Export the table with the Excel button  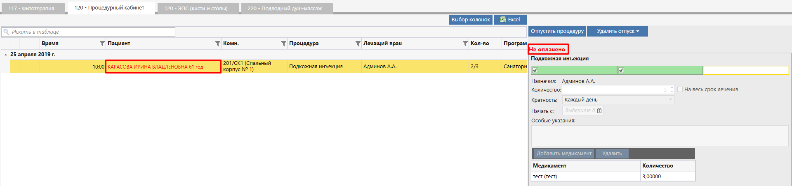(x=510, y=20)
